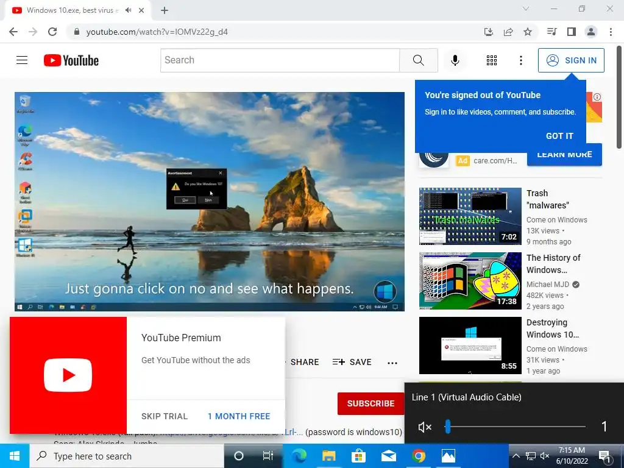Click the Michael MJD channel name

tap(548, 284)
